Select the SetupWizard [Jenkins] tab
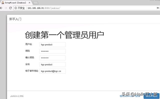The image size is (160, 99). coord(16,3)
